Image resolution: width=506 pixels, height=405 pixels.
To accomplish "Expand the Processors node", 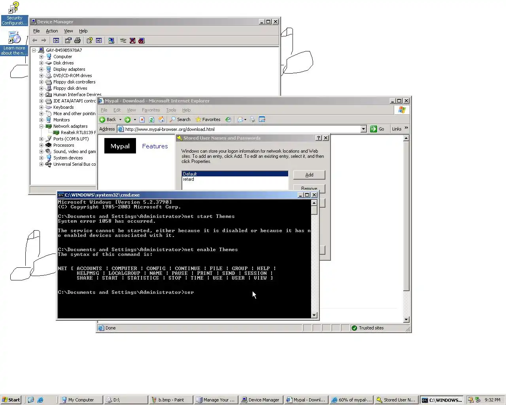I will [x=41, y=145].
